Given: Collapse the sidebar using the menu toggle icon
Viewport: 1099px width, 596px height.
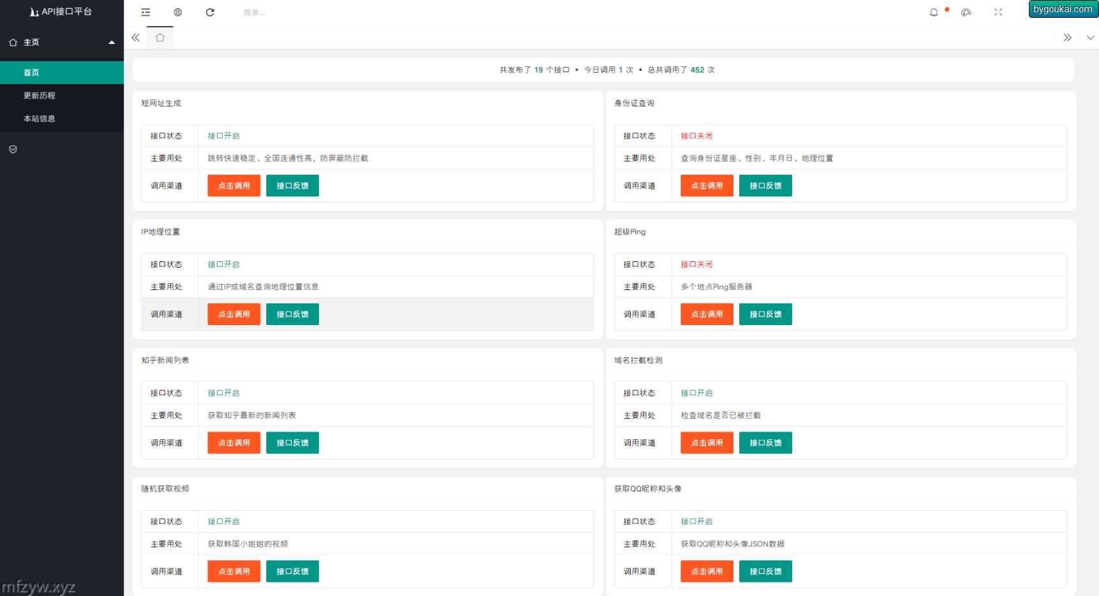Looking at the screenshot, I should 145,12.
